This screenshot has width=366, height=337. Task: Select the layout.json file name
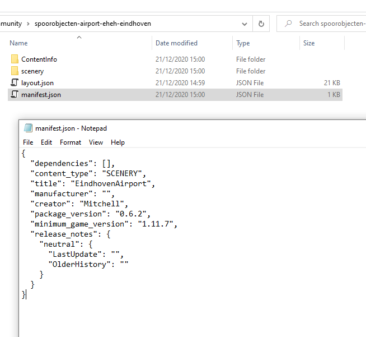coord(37,83)
